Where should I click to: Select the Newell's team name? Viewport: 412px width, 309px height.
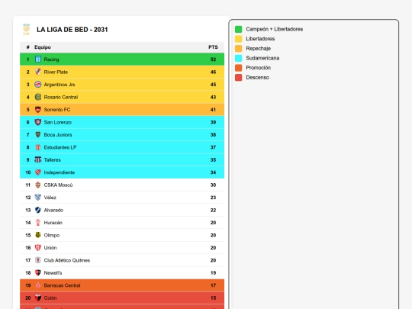point(53,272)
